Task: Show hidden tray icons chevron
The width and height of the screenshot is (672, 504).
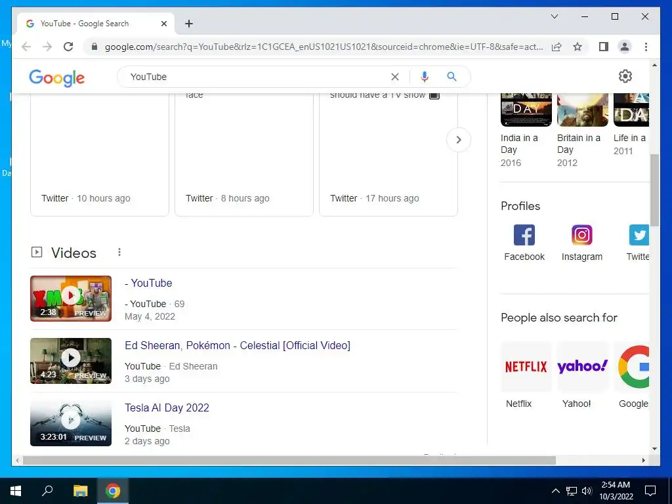Action: click(555, 491)
